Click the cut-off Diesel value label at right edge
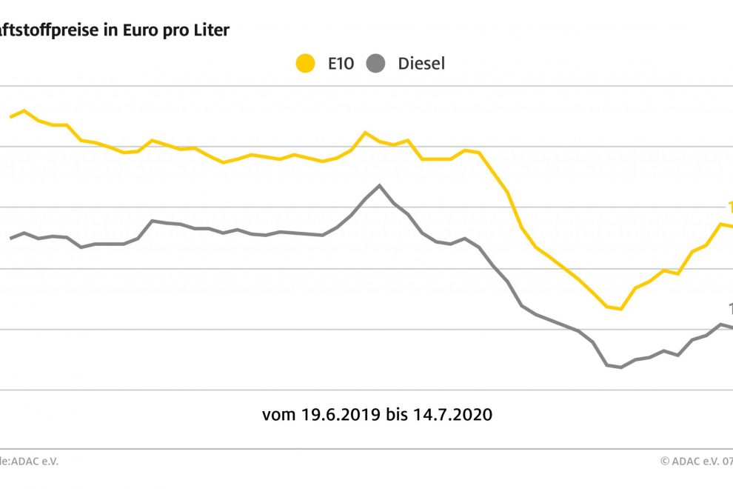 pyautogui.click(x=730, y=309)
